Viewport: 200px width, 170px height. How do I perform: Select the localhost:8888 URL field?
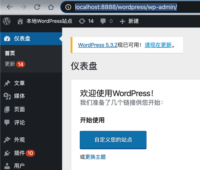(x=126, y=7)
